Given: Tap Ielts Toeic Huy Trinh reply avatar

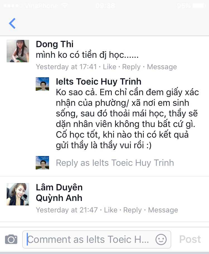Looking at the screenshot, I should 42,84.
